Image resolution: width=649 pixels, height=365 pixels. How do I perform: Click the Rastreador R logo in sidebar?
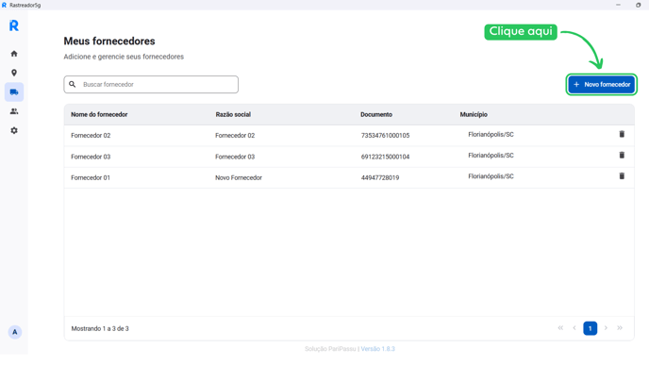pyautogui.click(x=14, y=25)
